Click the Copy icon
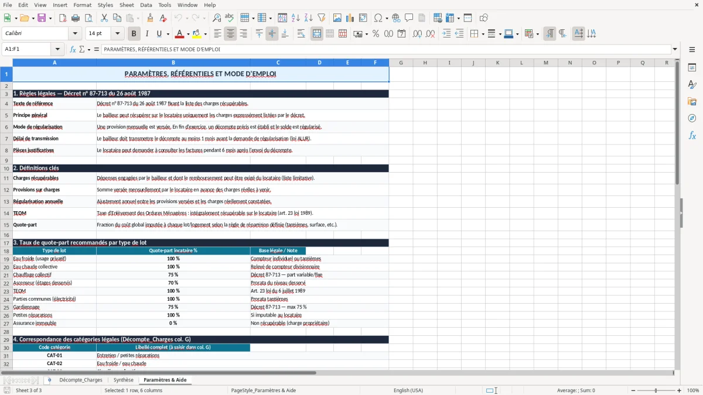Screen dimensions: 703x395 (117, 18)
